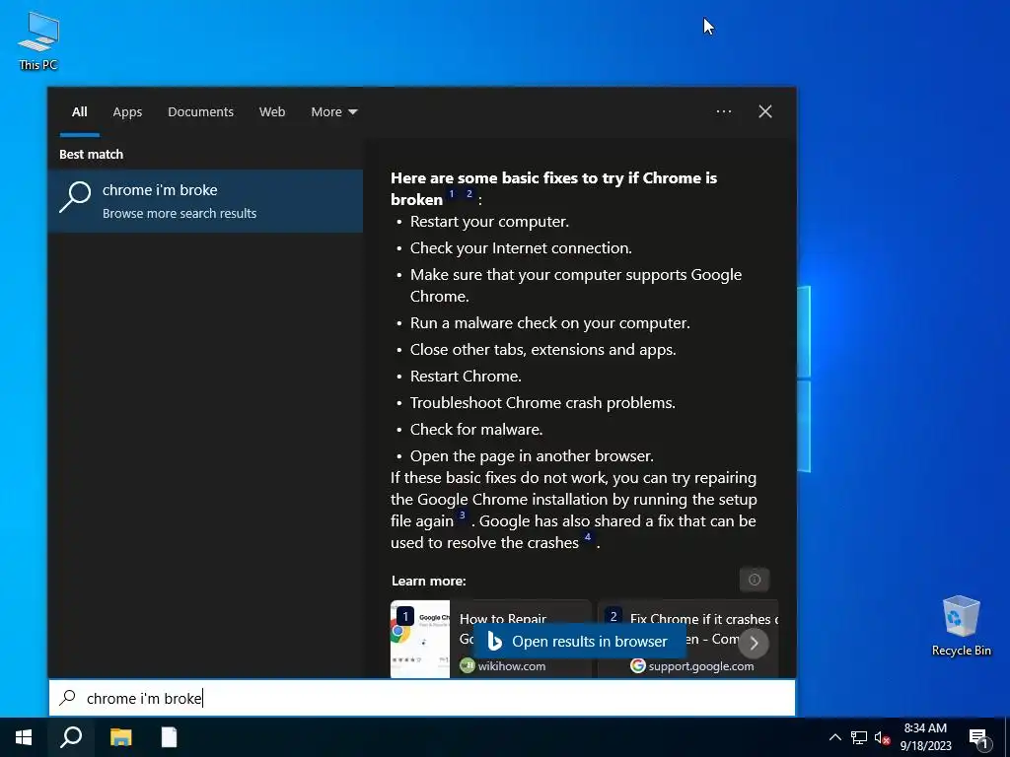The width and height of the screenshot is (1010, 757).
Task: Switch to the Web search tab
Action: pyautogui.click(x=272, y=112)
